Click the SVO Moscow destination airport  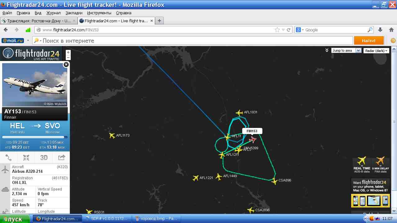pyautogui.click(x=52, y=128)
